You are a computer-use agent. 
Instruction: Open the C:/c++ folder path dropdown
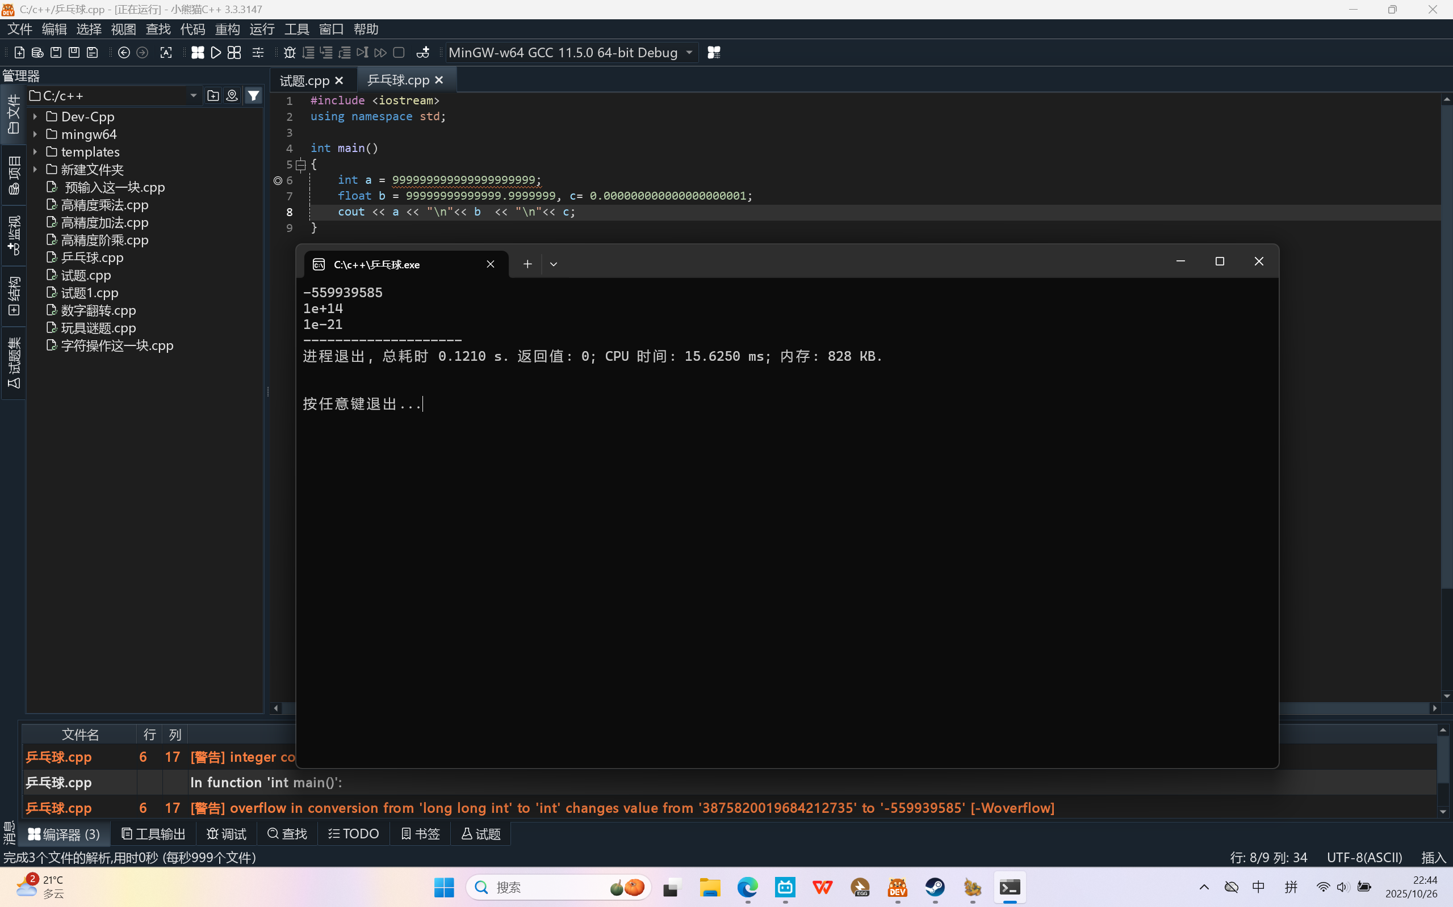pyautogui.click(x=193, y=95)
